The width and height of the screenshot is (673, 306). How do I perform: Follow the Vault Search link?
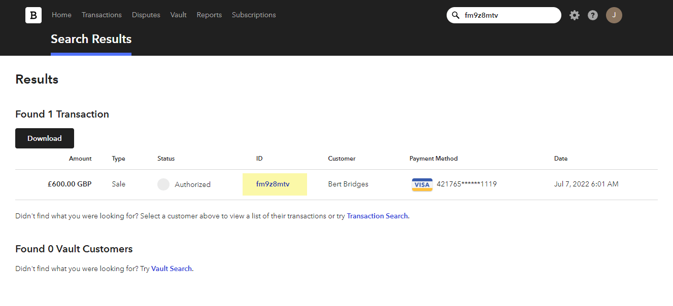tap(172, 269)
